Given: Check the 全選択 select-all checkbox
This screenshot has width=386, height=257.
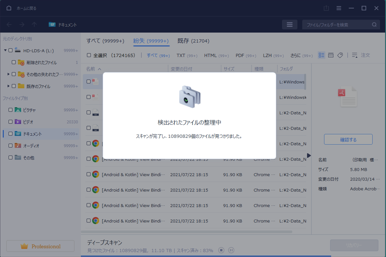Looking at the screenshot, I should (x=89, y=55).
